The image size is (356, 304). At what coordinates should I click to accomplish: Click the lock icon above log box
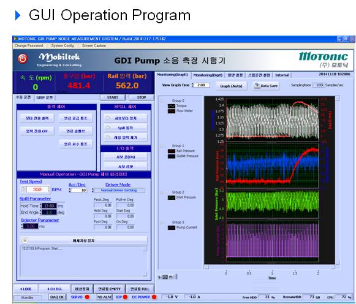tap(25, 240)
